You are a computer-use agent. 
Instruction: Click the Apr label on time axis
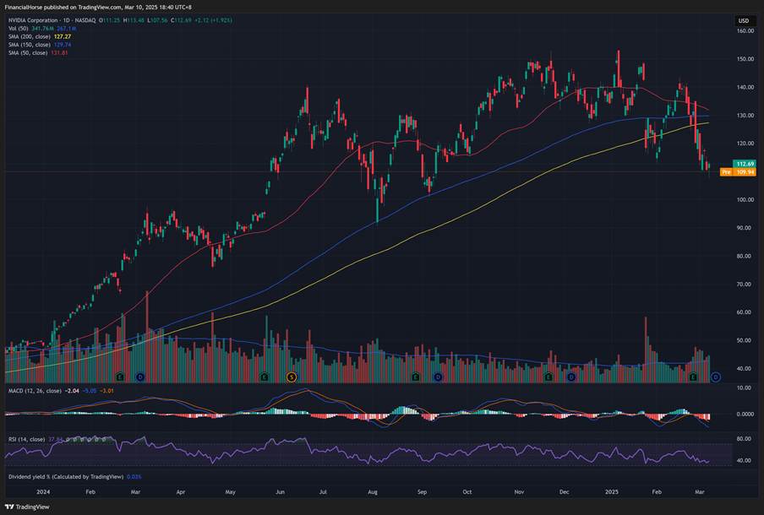pos(181,492)
